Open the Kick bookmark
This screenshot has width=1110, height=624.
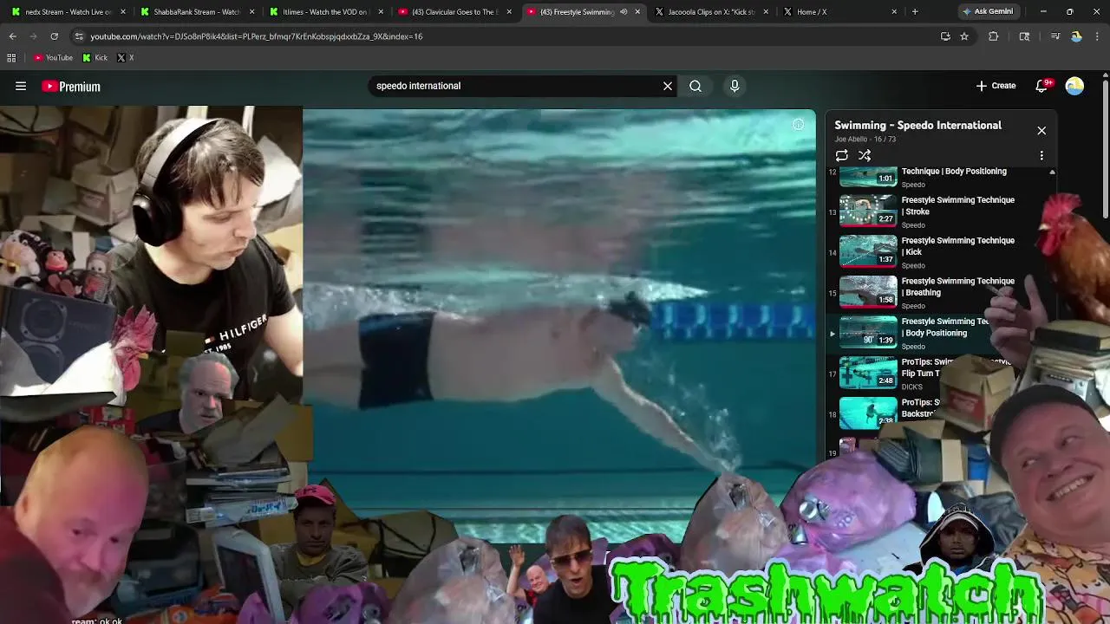(x=95, y=58)
